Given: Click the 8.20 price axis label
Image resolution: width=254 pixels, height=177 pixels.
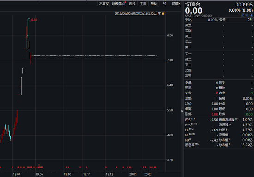Looking at the screenshot, I should [170, 35].
